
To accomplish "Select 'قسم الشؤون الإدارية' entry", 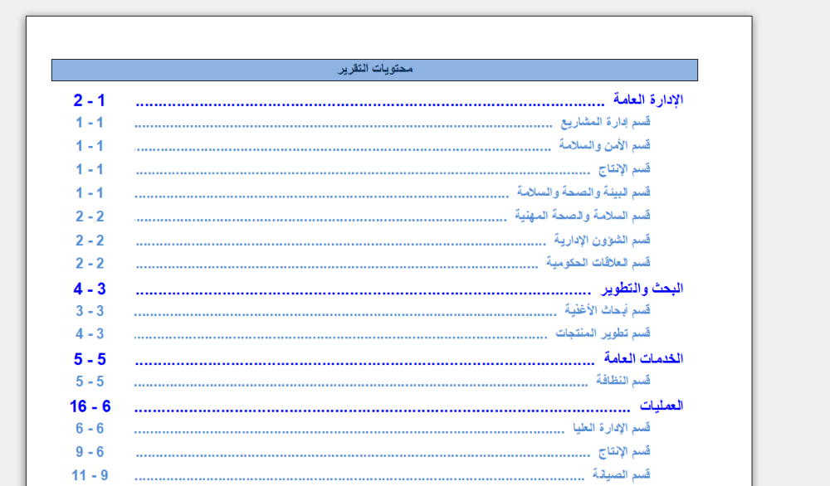I will [x=602, y=240].
